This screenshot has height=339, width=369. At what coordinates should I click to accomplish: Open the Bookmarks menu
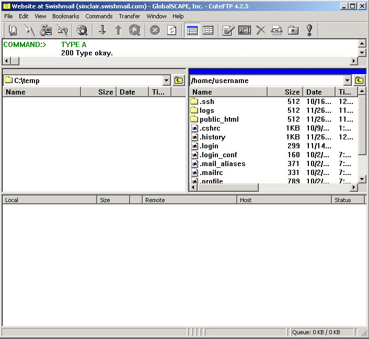click(65, 16)
